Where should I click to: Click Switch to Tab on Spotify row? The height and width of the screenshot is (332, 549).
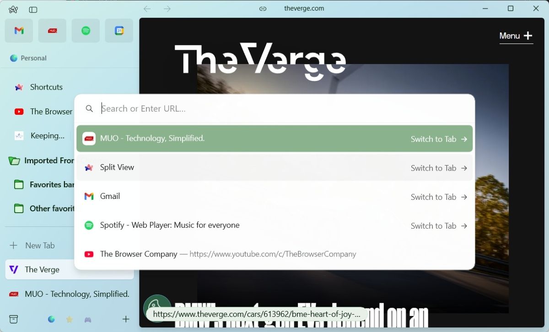(x=439, y=225)
